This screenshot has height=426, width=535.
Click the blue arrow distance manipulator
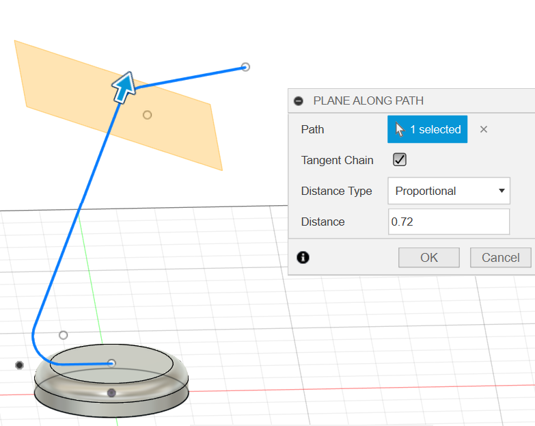point(124,88)
